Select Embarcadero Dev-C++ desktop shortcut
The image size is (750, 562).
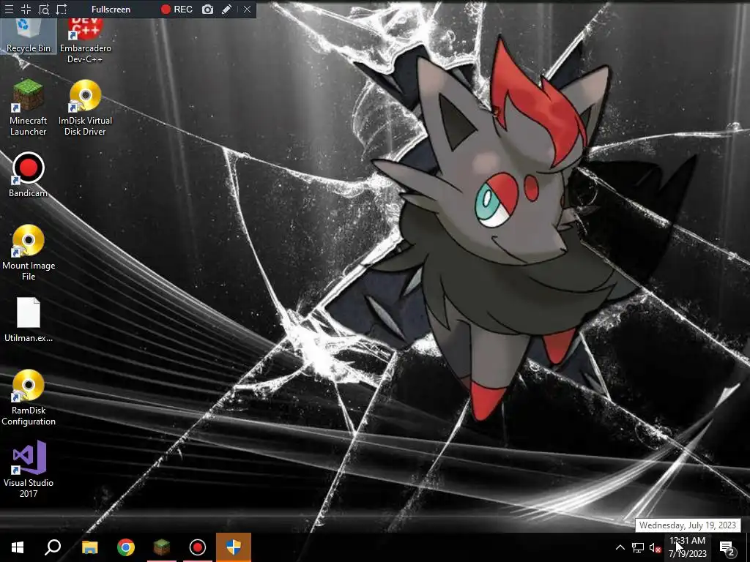click(x=86, y=40)
